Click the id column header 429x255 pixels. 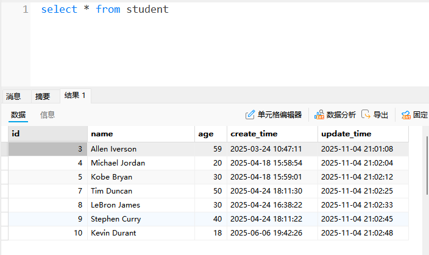tap(48, 134)
